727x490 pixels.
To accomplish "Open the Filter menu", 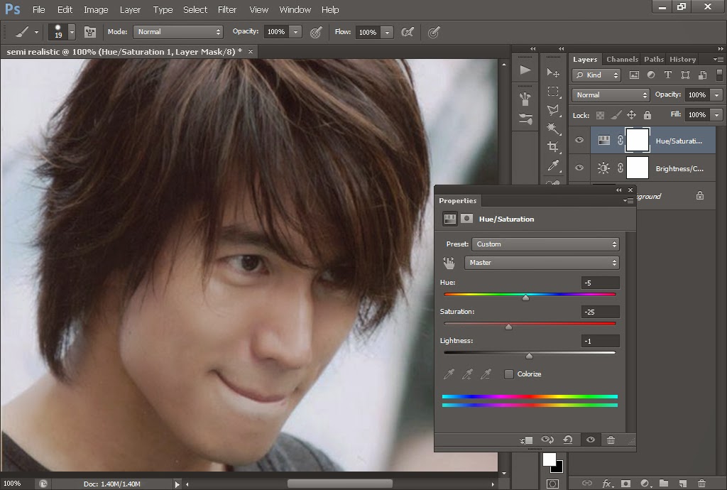I will click(x=227, y=10).
